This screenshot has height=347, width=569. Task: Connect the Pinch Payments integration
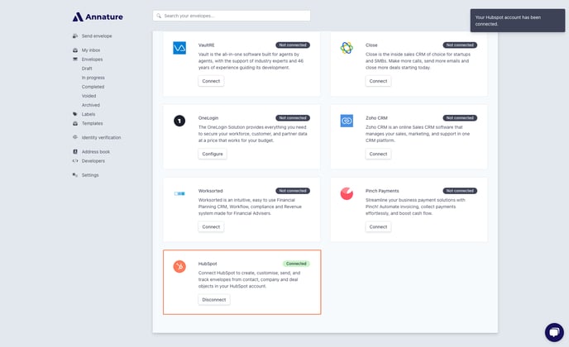pyautogui.click(x=378, y=226)
